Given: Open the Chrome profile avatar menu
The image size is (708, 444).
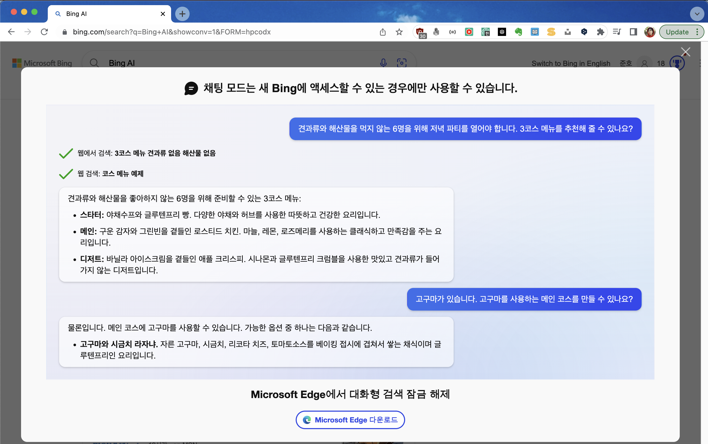Looking at the screenshot, I should point(649,32).
